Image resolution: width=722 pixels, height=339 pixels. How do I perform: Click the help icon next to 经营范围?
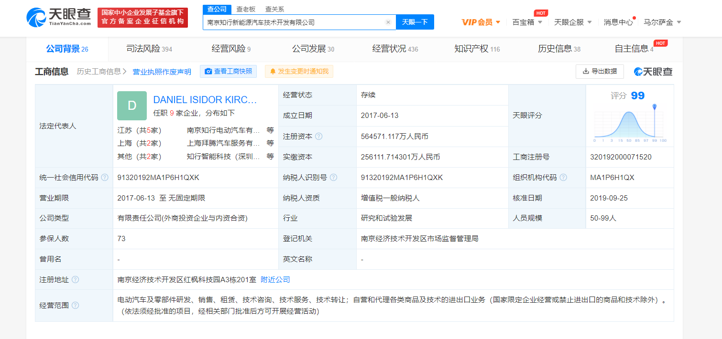click(x=75, y=306)
